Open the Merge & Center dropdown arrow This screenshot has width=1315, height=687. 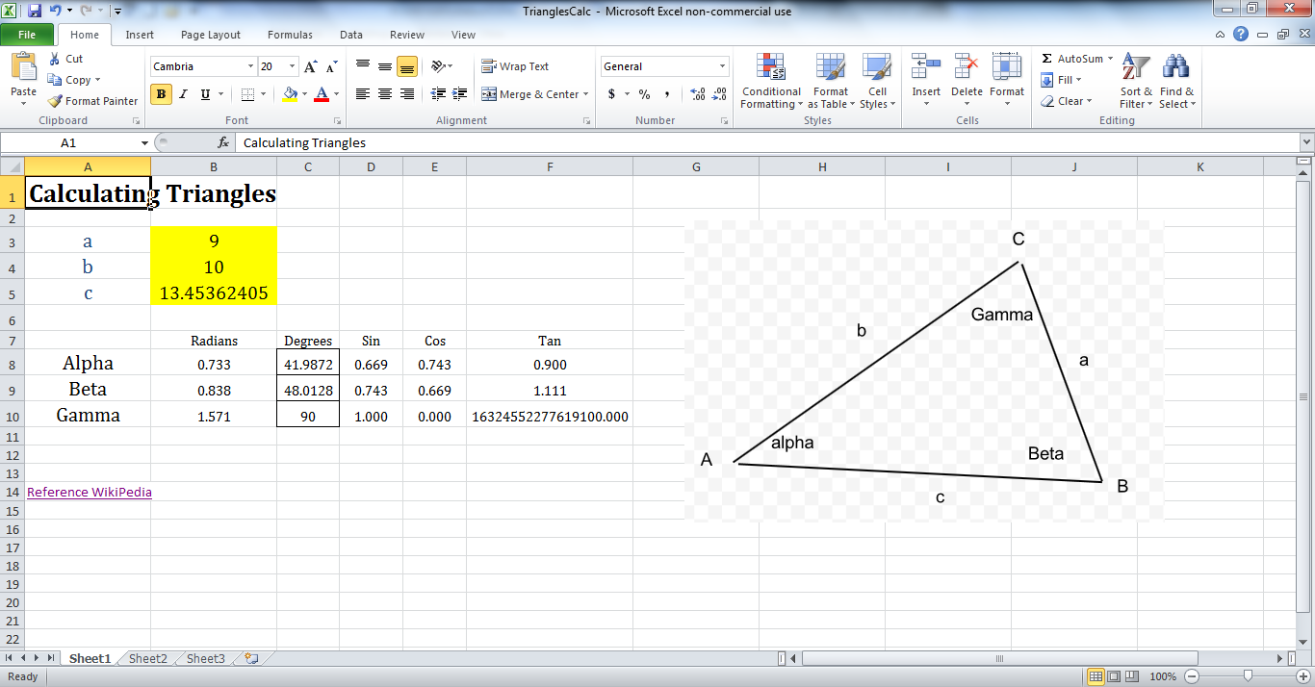click(x=587, y=94)
